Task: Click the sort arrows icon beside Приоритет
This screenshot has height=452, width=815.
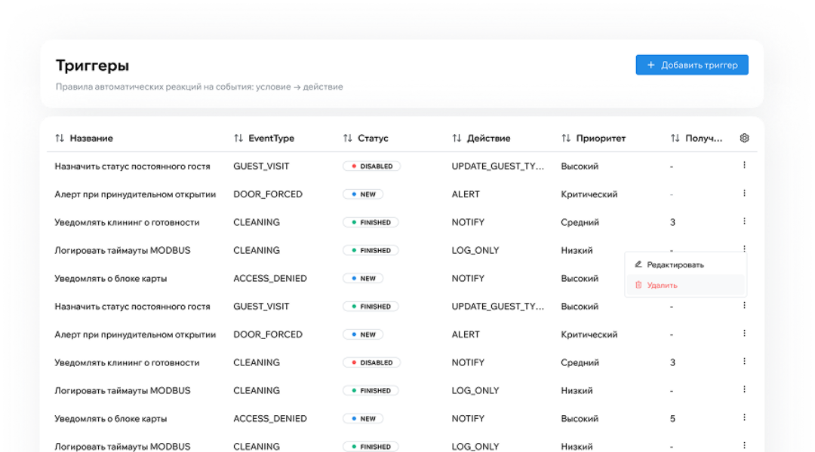Action: (x=566, y=139)
